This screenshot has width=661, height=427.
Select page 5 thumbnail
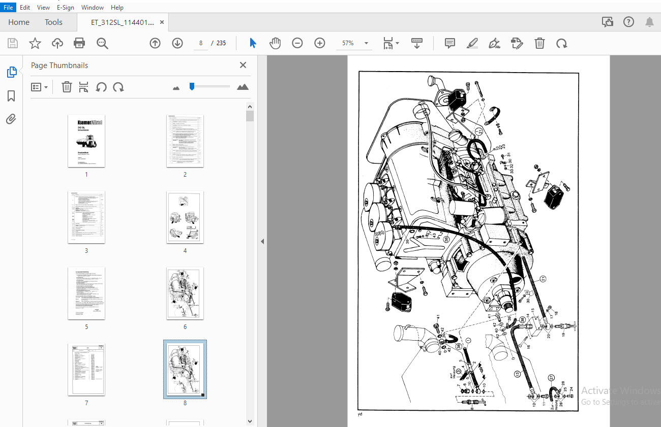click(86, 293)
